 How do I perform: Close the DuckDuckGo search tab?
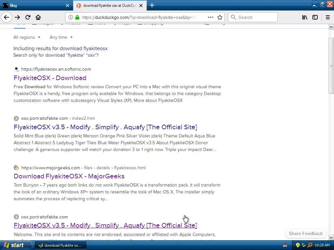[141, 6]
